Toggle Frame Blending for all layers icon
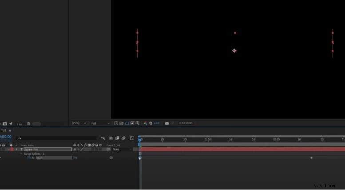Screen dimensions: 345x190 (117, 138)
